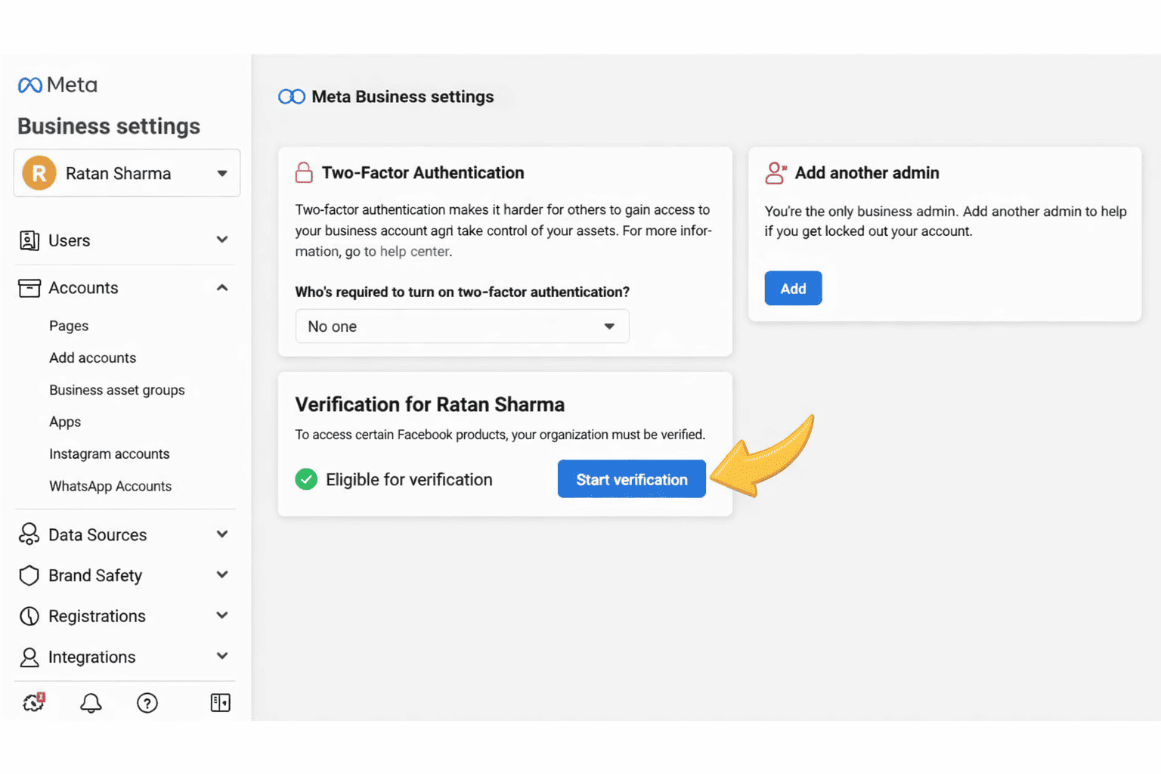Click the Data Sources icon

[x=29, y=534]
